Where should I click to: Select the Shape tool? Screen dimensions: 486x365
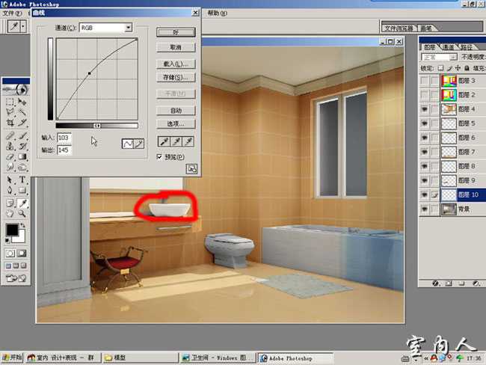tap(22, 190)
